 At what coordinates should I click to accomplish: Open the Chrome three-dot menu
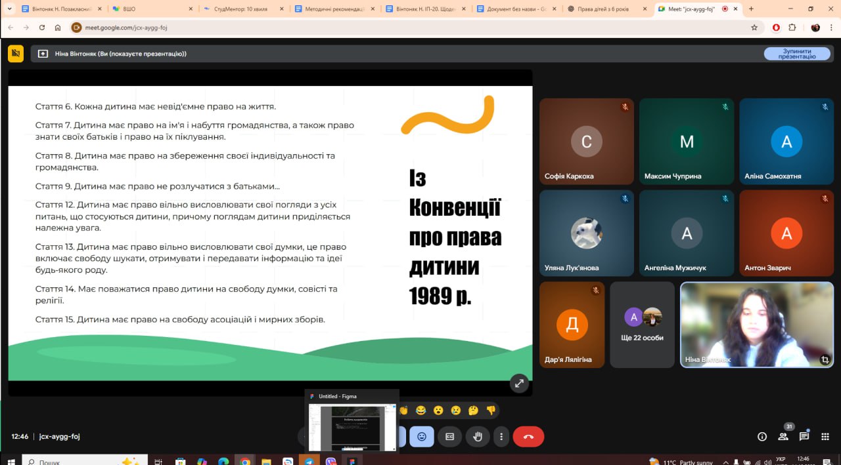(x=830, y=28)
